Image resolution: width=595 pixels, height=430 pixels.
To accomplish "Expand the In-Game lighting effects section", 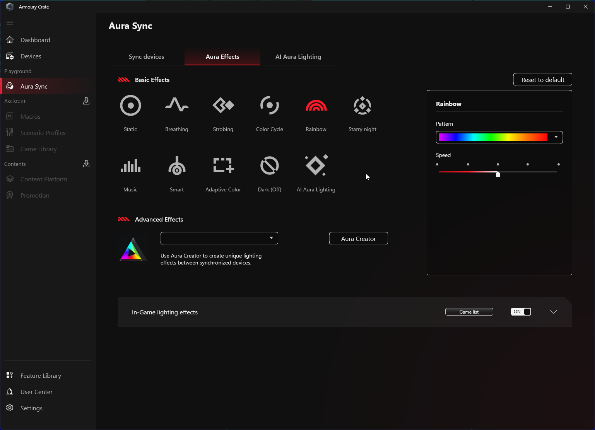I will (x=554, y=312).
